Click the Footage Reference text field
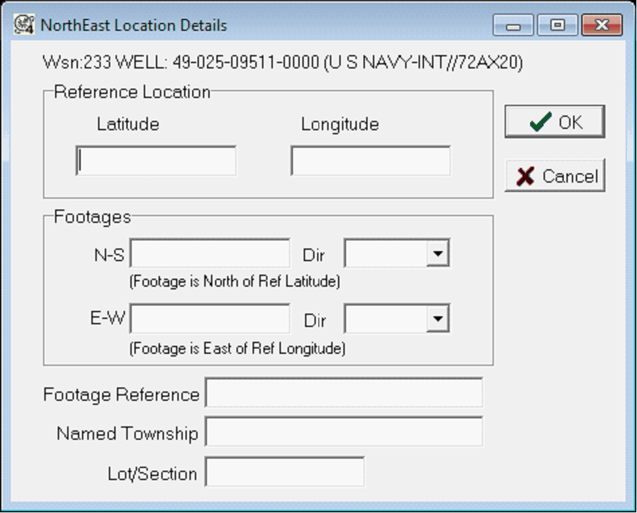 click(343, 393)
